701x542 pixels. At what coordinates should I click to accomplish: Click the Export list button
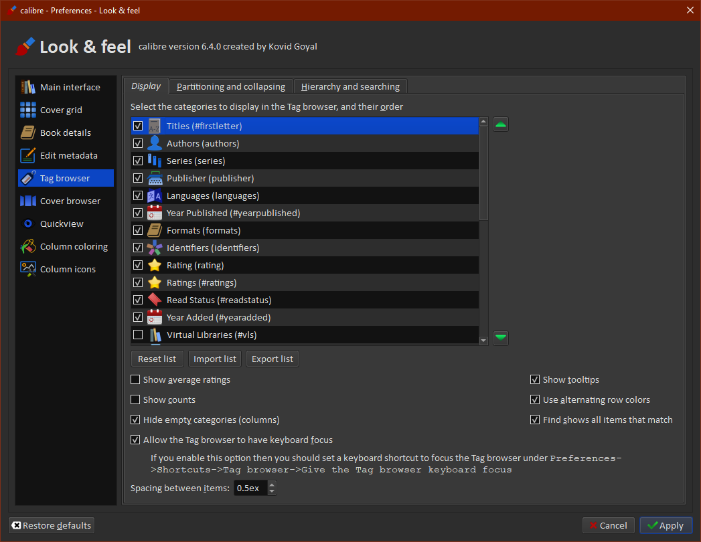(272, 359)
